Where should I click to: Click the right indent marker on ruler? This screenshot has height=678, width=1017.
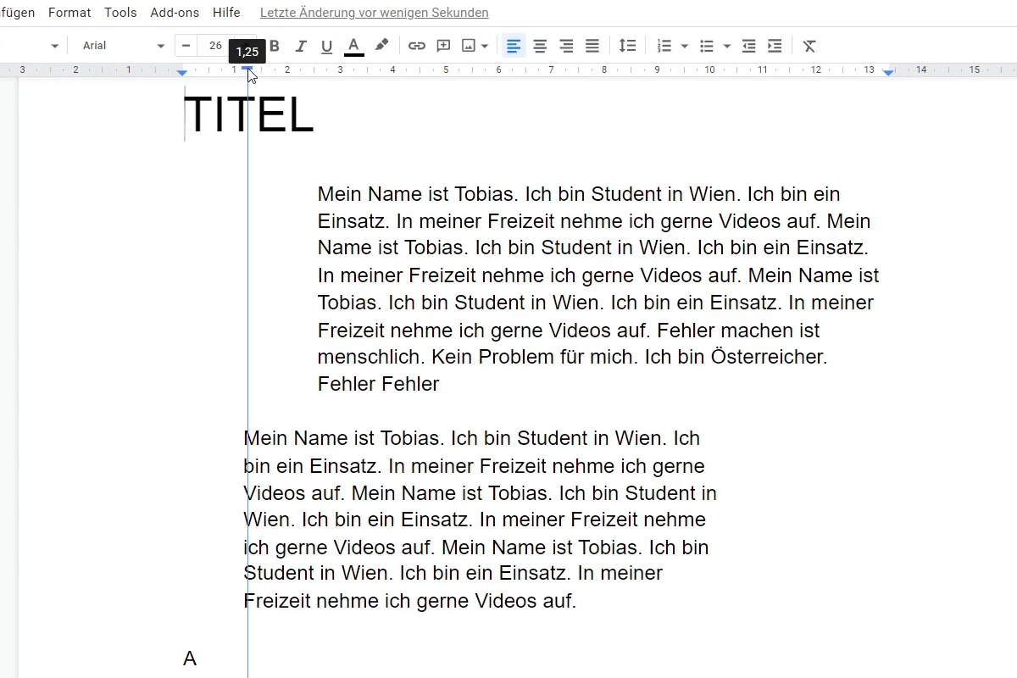click(x=888, y=74)
